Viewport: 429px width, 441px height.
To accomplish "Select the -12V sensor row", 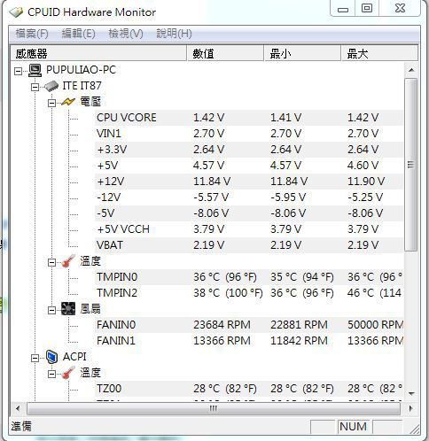I will tap(249, 197).
